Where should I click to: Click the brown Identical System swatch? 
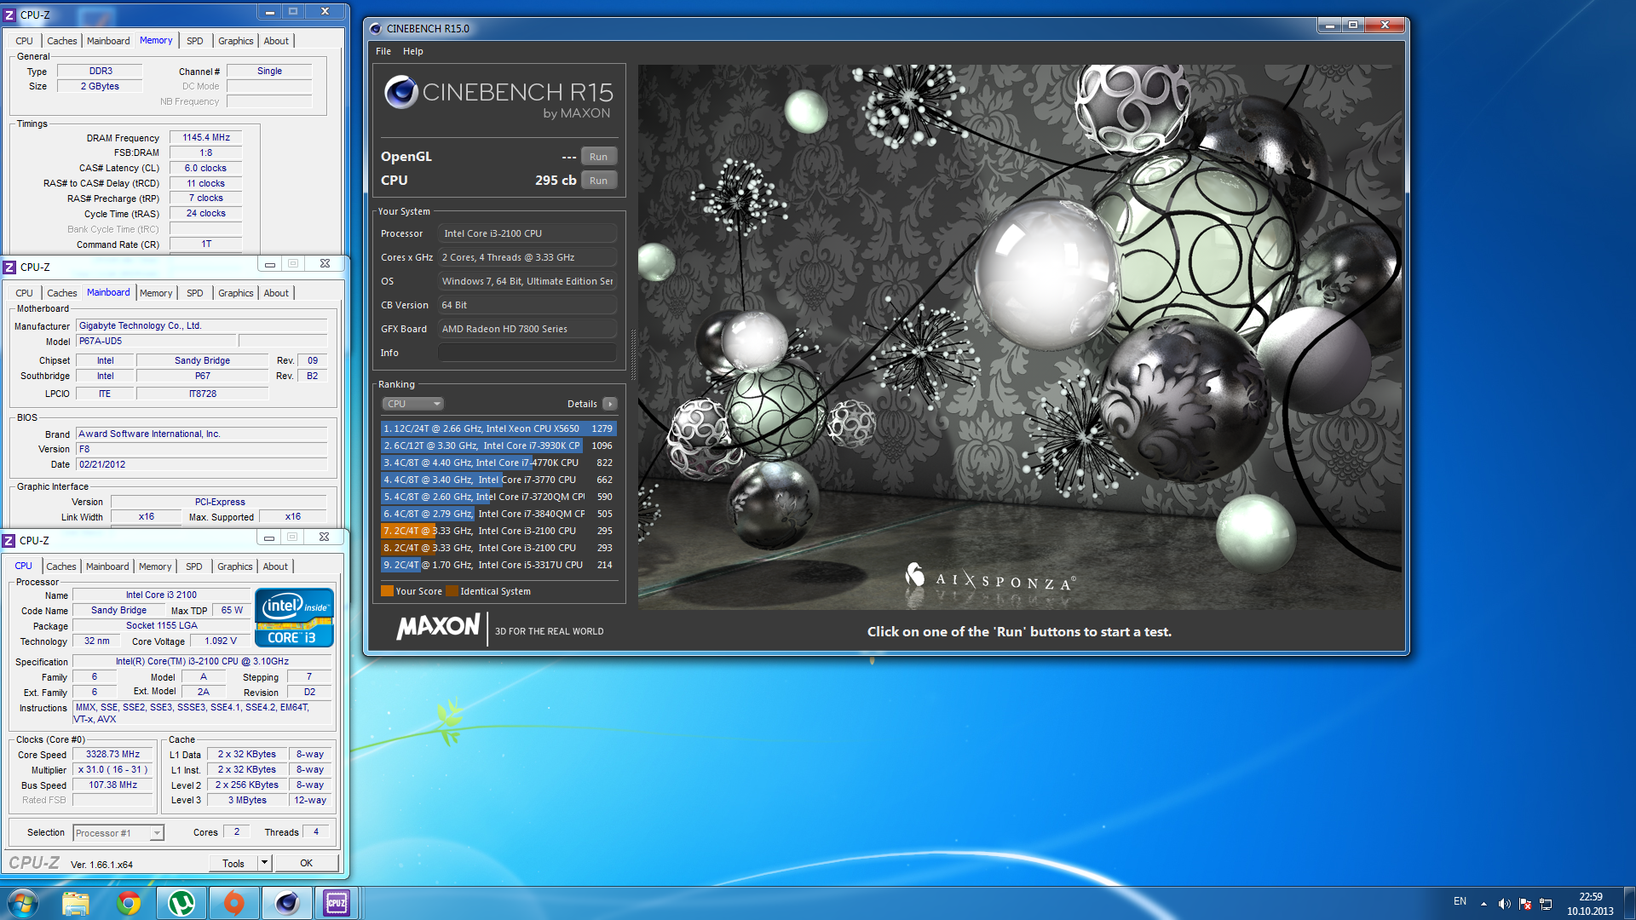click(452, 591)
